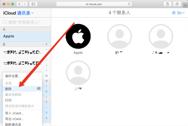
Task: Go back with Safari back arrow
Action: click(19, 4)
